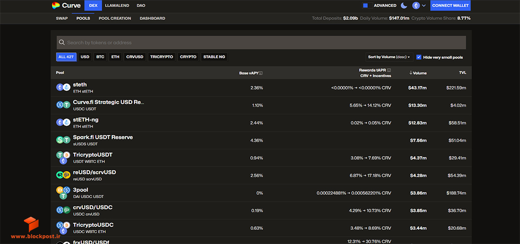The image size is (520, 244).
Task: Click the search magnifier icon
Action: 61,42
